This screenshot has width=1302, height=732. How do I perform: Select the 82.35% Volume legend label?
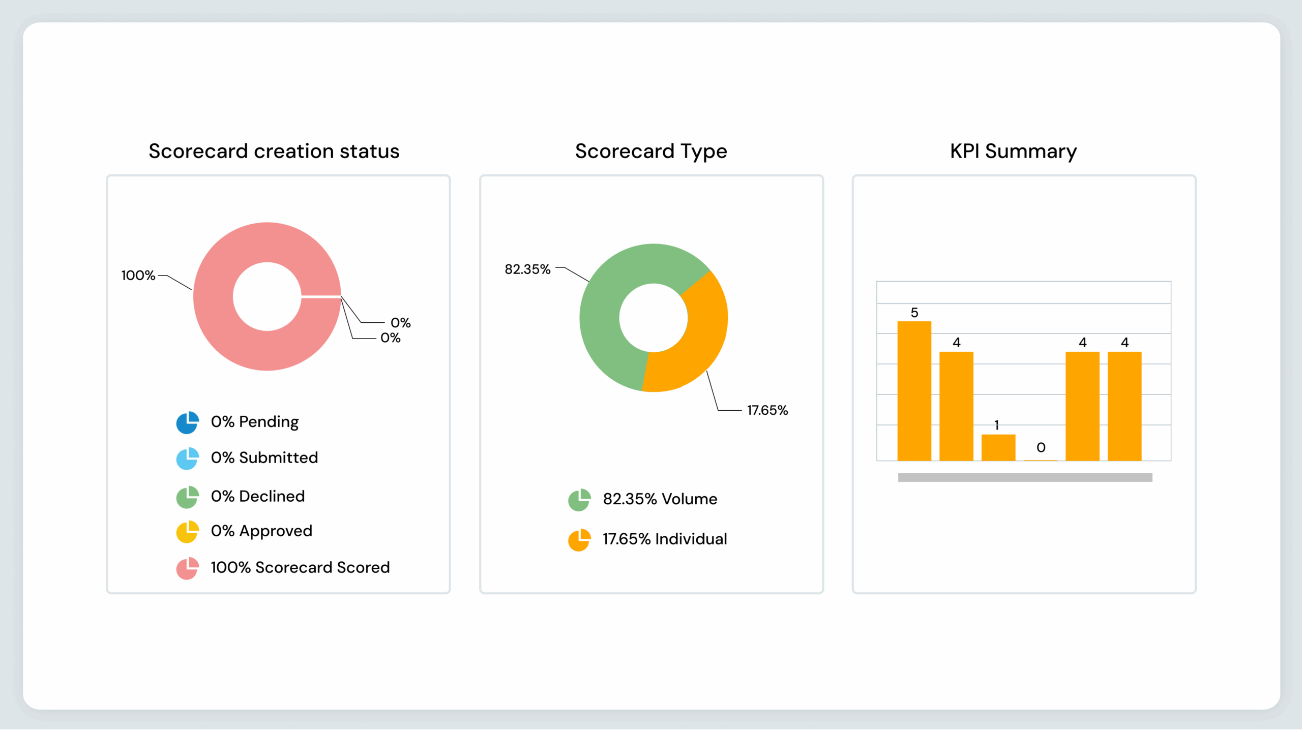click(660, 499)
